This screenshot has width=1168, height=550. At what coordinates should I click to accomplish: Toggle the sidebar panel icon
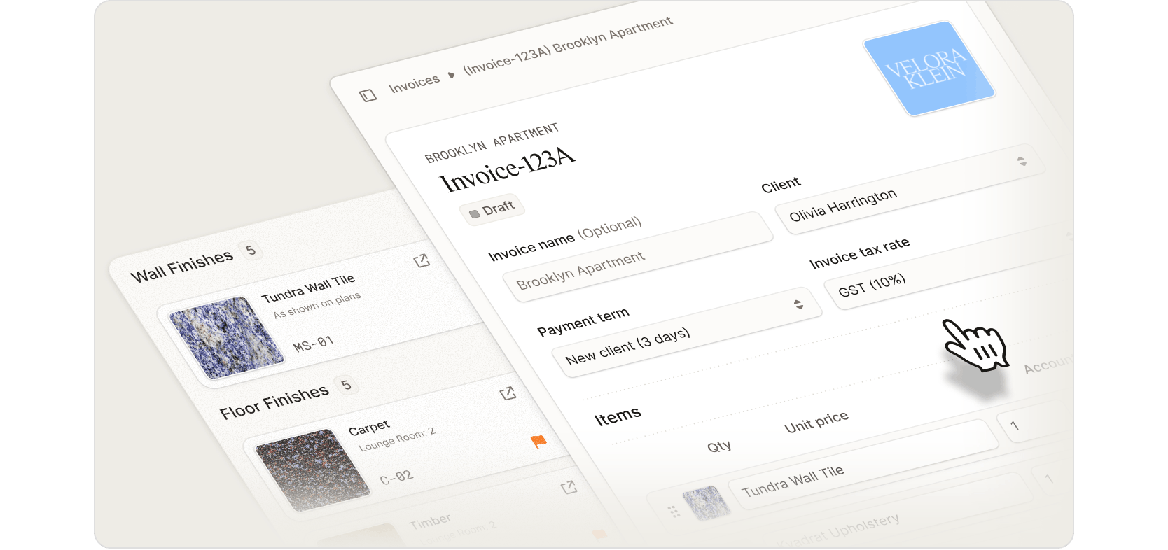click(x=368, y=95)
